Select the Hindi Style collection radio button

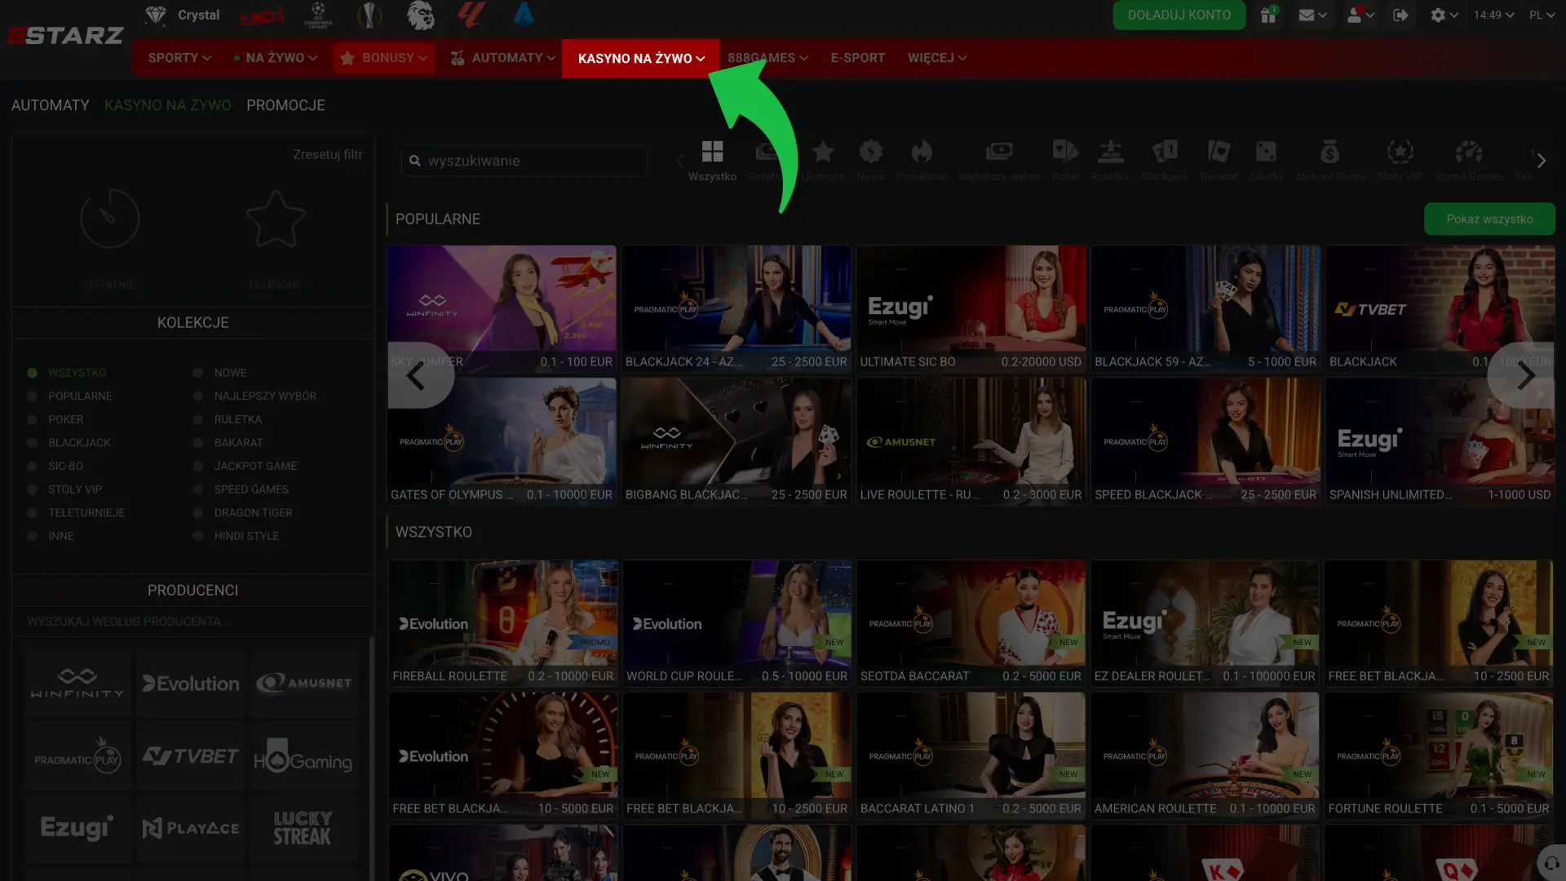tap(198, 536)
